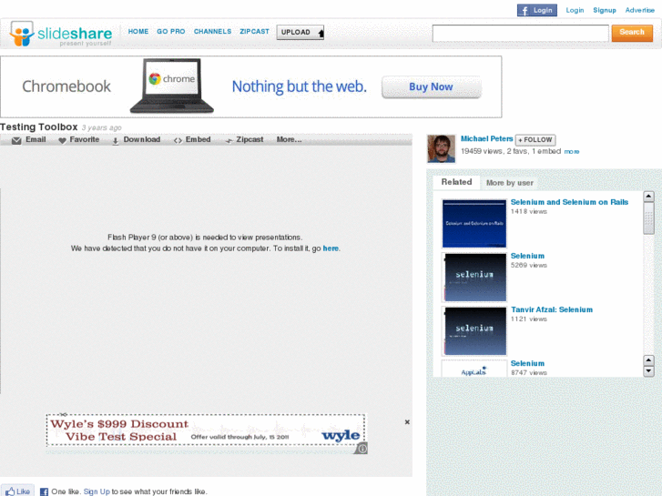Click the Zipcast icon in toolbar

click(229, 140)
